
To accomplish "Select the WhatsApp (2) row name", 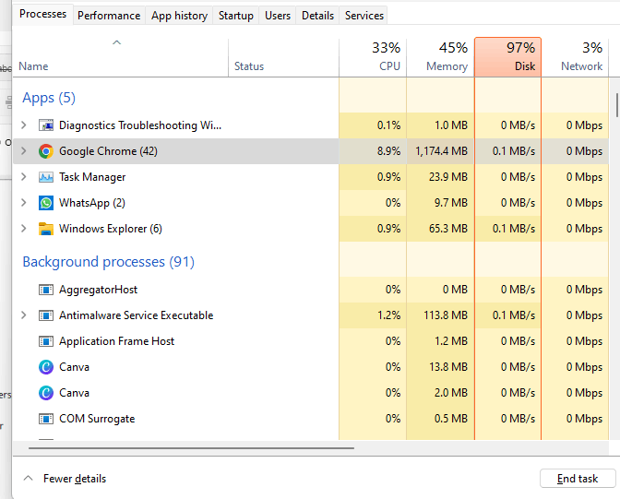I will (x=92, y=203).
